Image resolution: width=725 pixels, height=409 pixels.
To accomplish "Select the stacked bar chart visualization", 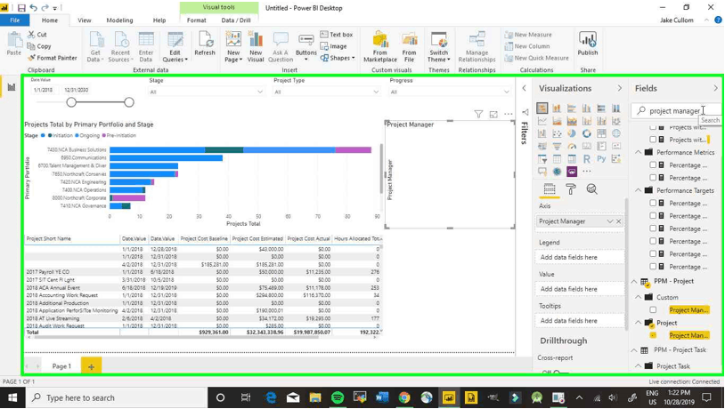I will 542,108.
